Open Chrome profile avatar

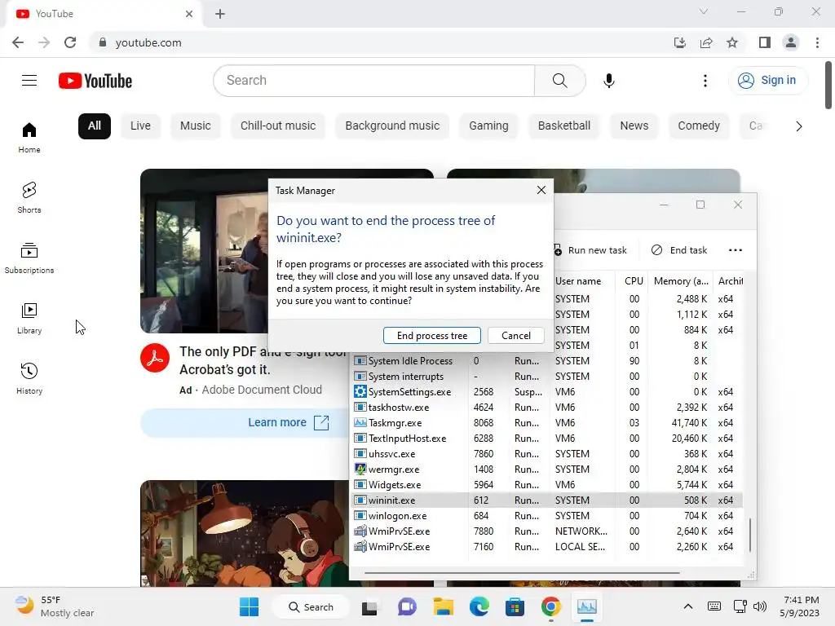(791, 42)
